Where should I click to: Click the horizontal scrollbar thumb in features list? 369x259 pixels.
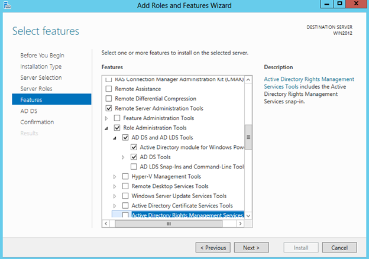168,224
